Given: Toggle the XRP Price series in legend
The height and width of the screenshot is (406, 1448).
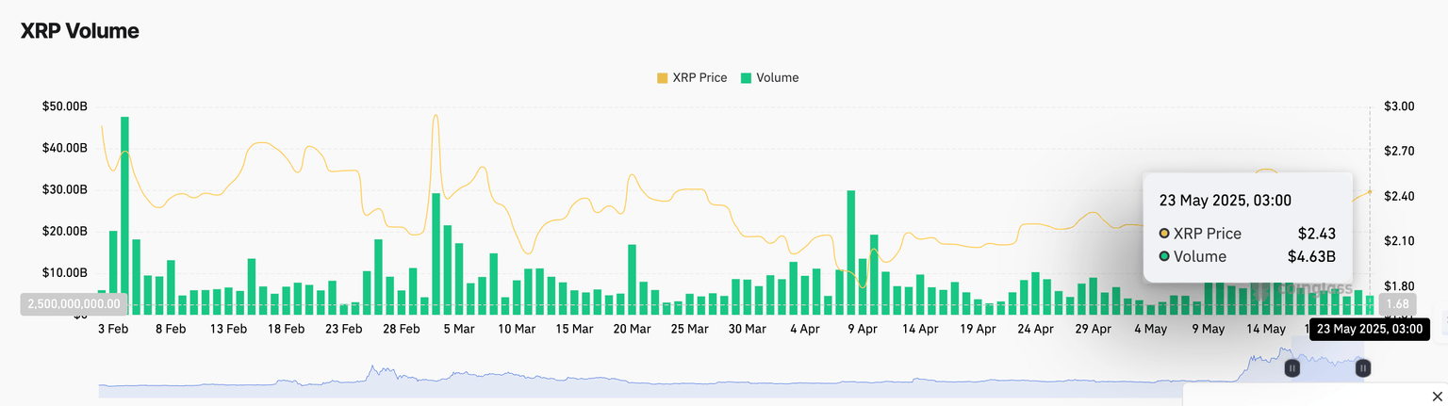Looking at the screenshot, I should click(699, 77).
